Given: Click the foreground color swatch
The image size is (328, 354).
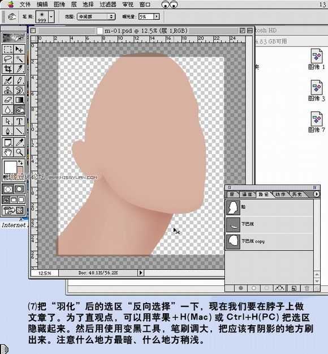Looking at the screenshot, I should click(x=10, y=168).
